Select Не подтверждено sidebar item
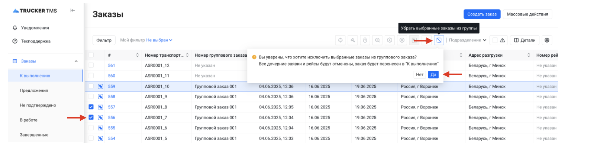The width and height of the screenshot is (597, 157). coord(38,106)
